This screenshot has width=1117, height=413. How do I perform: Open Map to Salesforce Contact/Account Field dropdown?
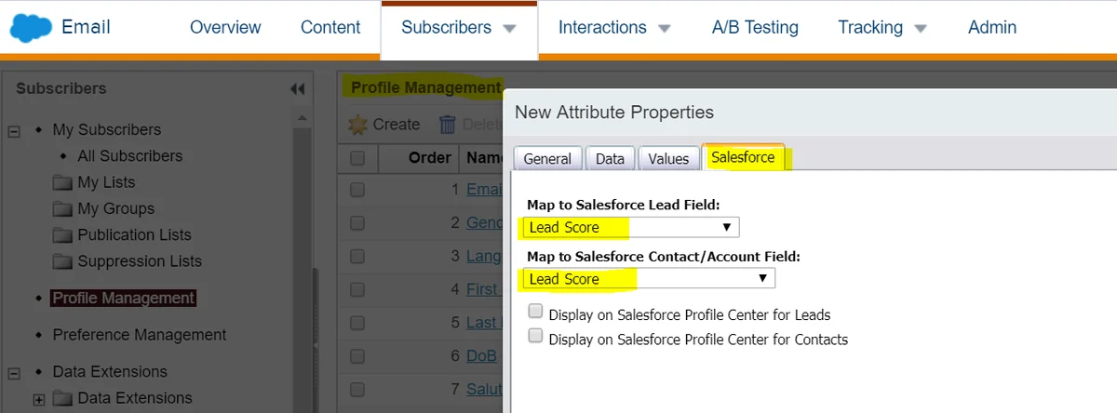[650, 278]
